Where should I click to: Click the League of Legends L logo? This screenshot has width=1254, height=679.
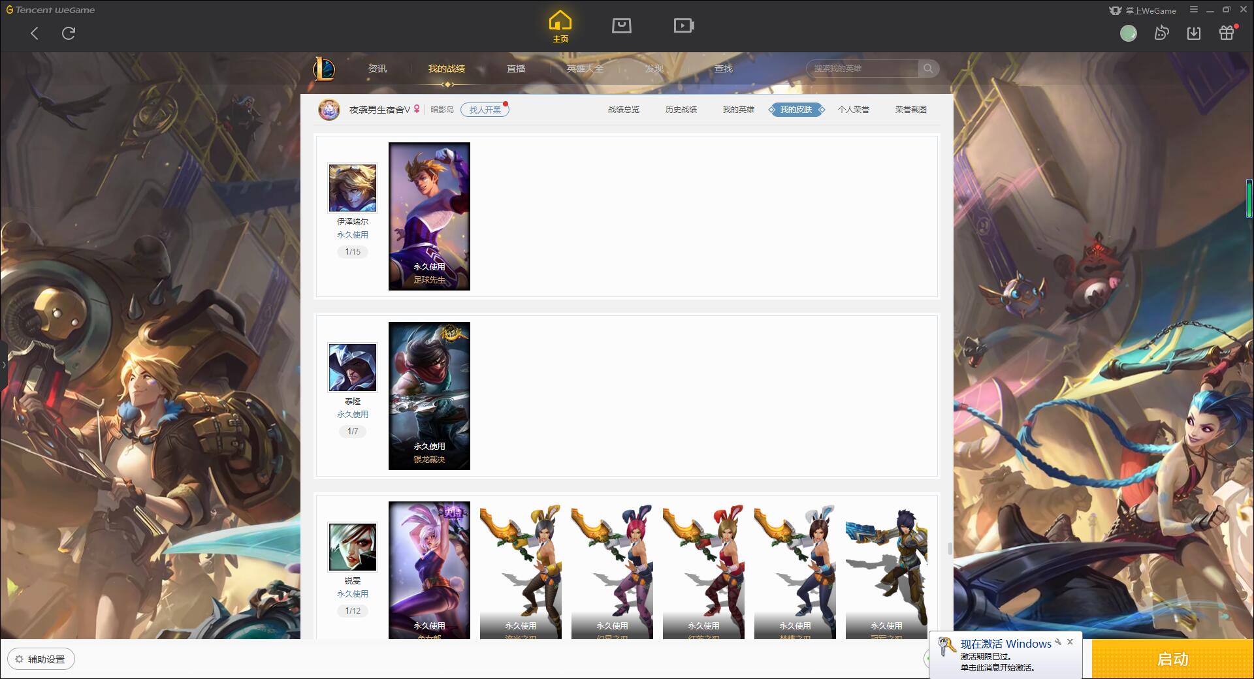pyautogui.click(x=325, y=69)
